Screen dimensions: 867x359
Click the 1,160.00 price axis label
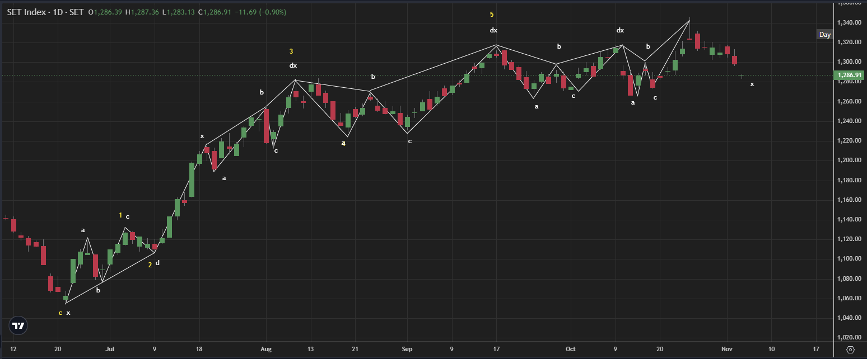coord(848,200)
